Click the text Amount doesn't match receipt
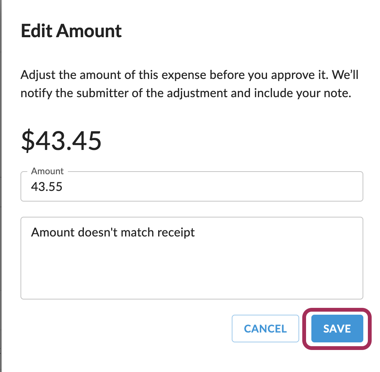The width and height of the screenshot is (380, 372). coord(113,232)
